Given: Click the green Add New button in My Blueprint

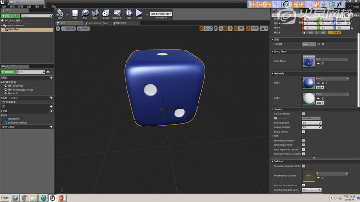Looking at the screenshot, I should (x=9, y=72).
